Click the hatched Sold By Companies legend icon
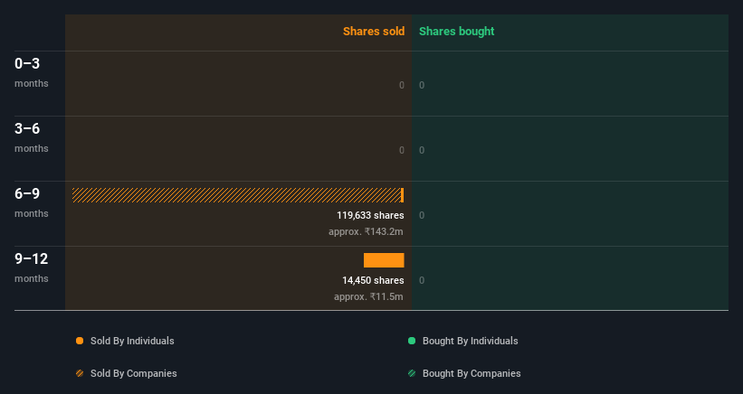The image size is (743, 394). click(x=80, y=373)
